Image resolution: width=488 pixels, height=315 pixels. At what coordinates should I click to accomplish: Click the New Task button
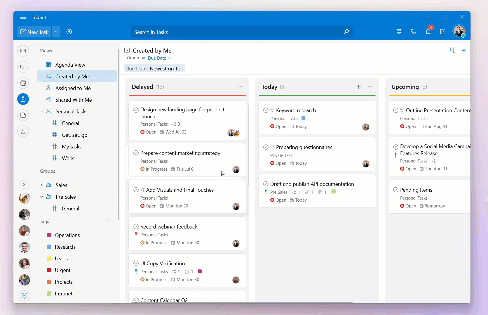34,32
